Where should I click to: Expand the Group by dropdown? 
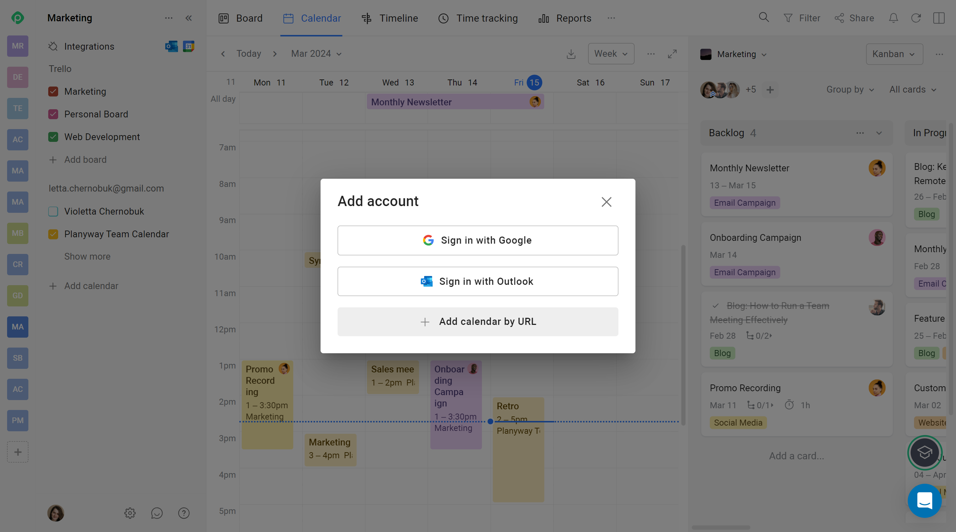pyautogui.click(x=850, y=89)
